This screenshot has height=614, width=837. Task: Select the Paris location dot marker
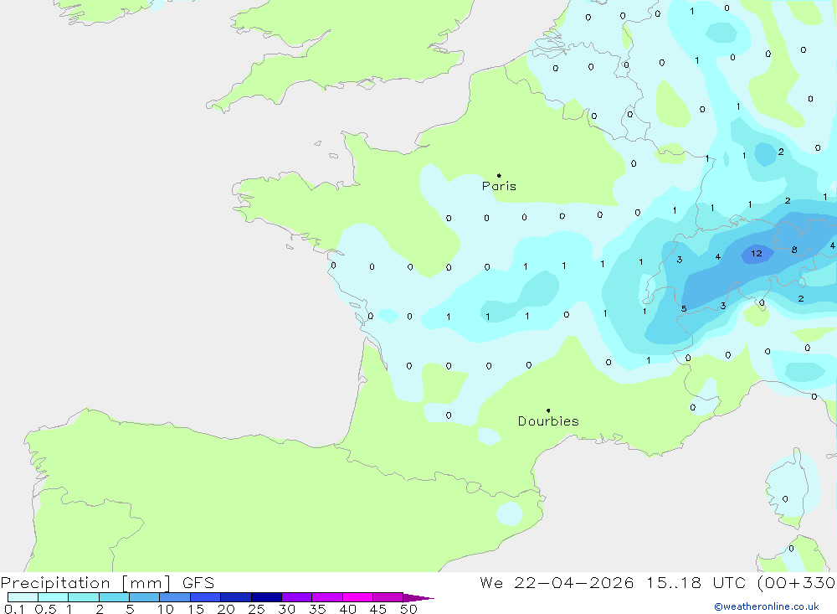[x=499, y=175]
